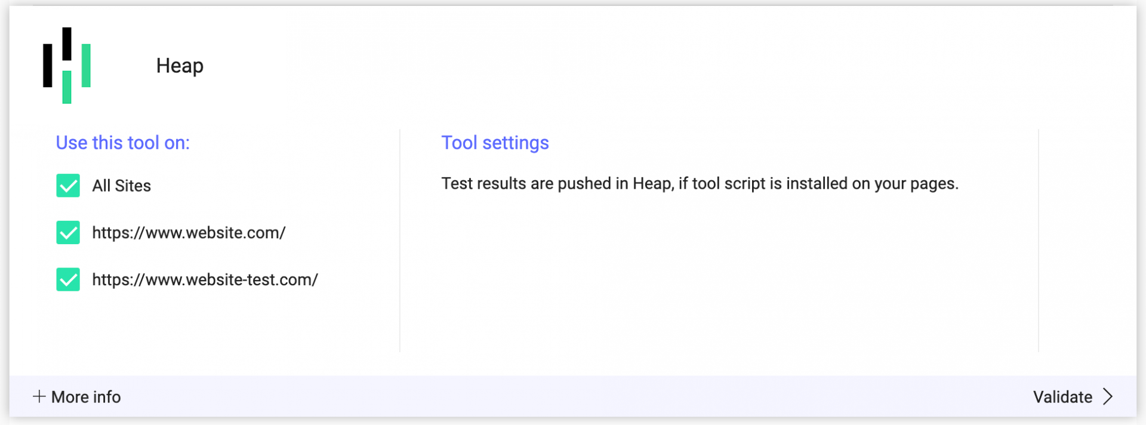Click the chevron arrow next to Validate
Screen dimensions: 1146x425
tap(1108, 397)
